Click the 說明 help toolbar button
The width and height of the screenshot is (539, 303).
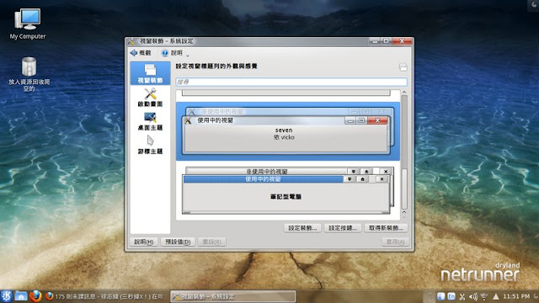tap(172, 53)
